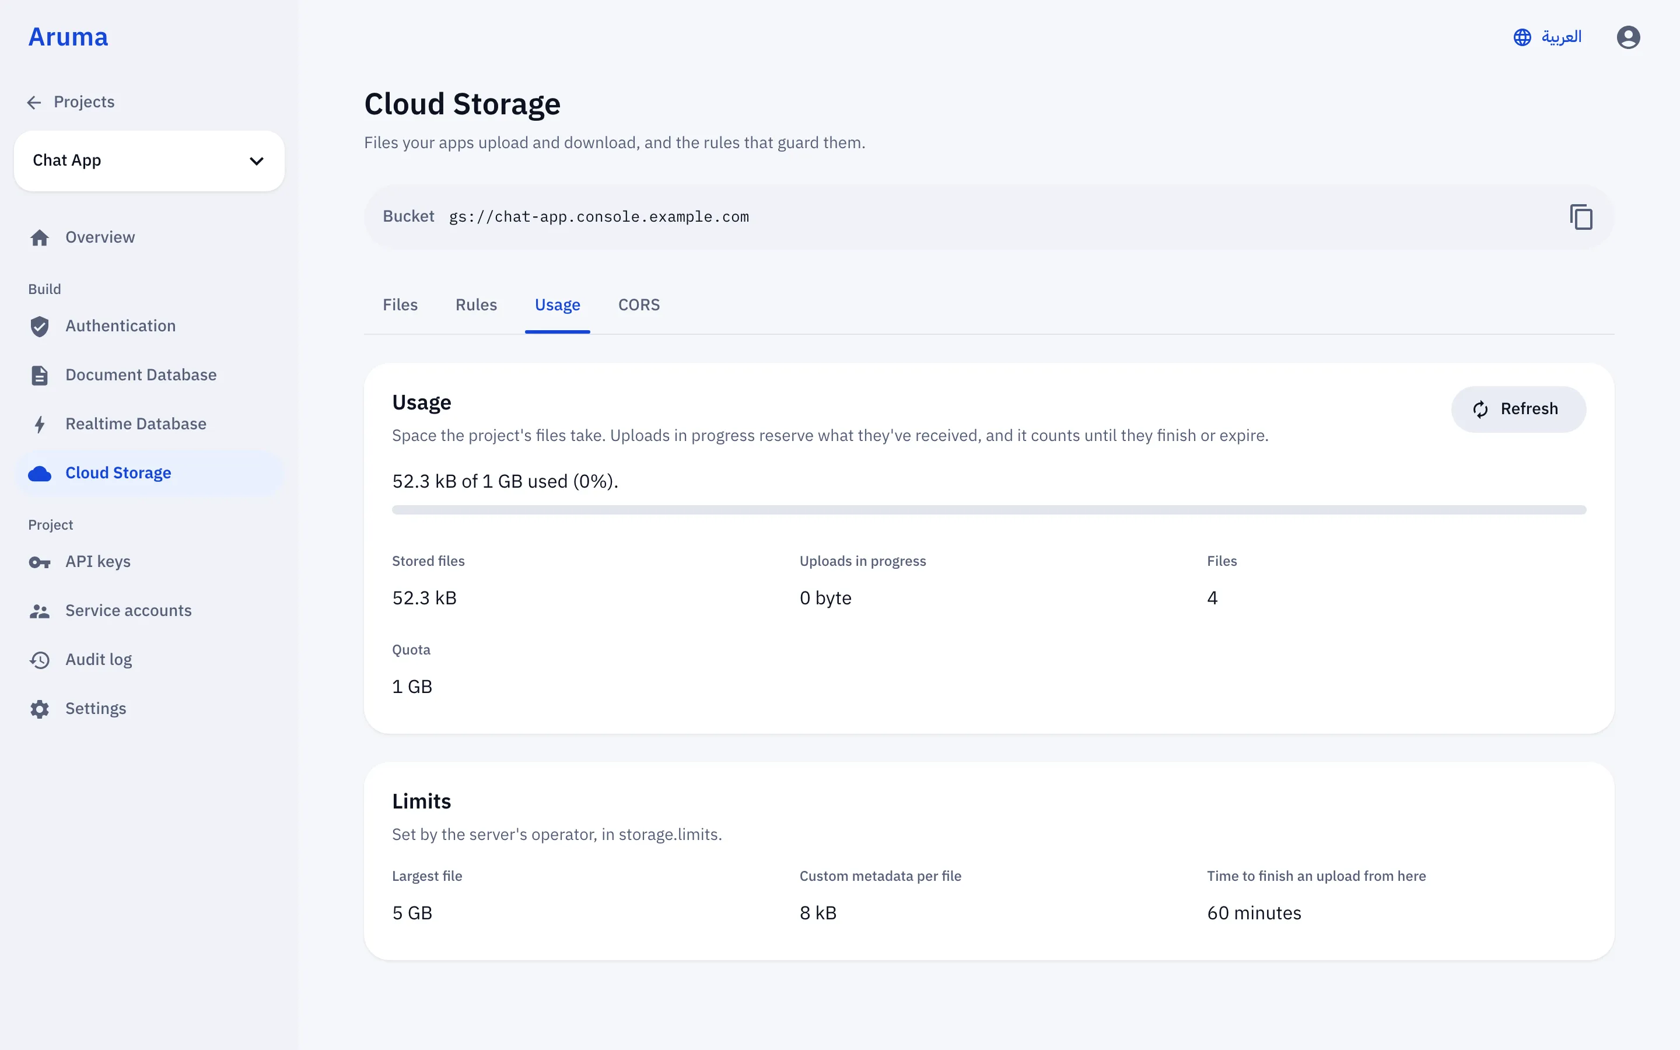
Task: Open Authentication section
Action: (149, 327)
